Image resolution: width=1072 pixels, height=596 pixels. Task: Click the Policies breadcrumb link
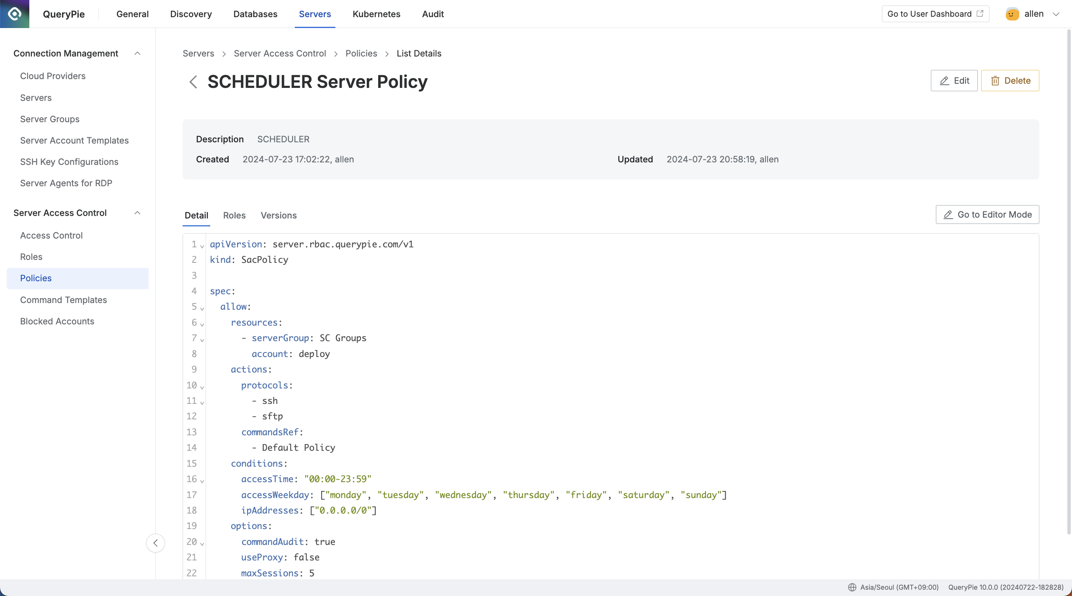(361, 54)
